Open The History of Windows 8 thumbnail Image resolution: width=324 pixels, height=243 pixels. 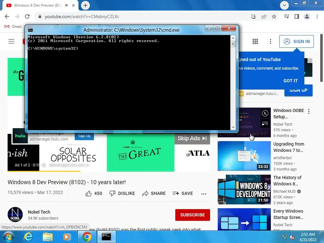click(x=244, y=190)
